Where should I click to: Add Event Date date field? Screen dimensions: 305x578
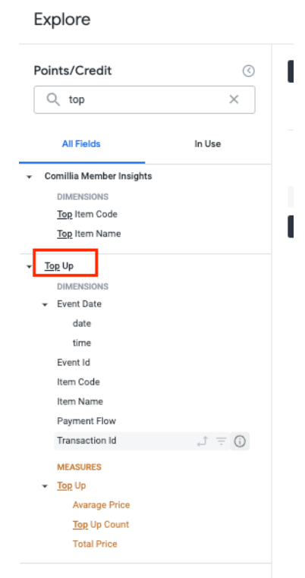(82, 323)
